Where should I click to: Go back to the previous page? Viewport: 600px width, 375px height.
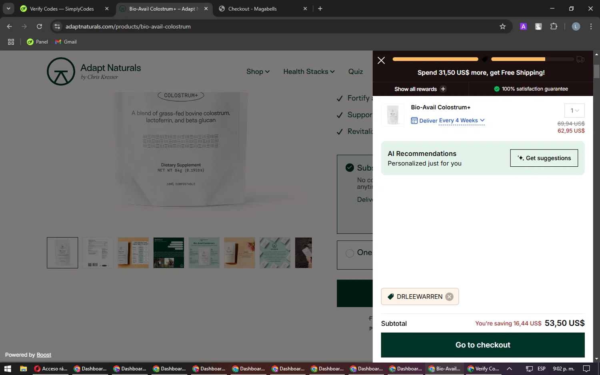(10, 26)
